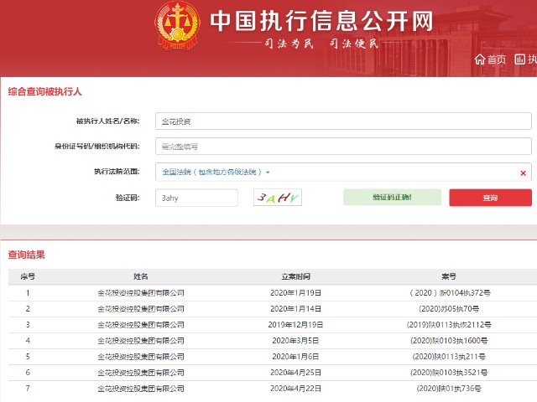Open the 首页 home menu item

point(490,59)
